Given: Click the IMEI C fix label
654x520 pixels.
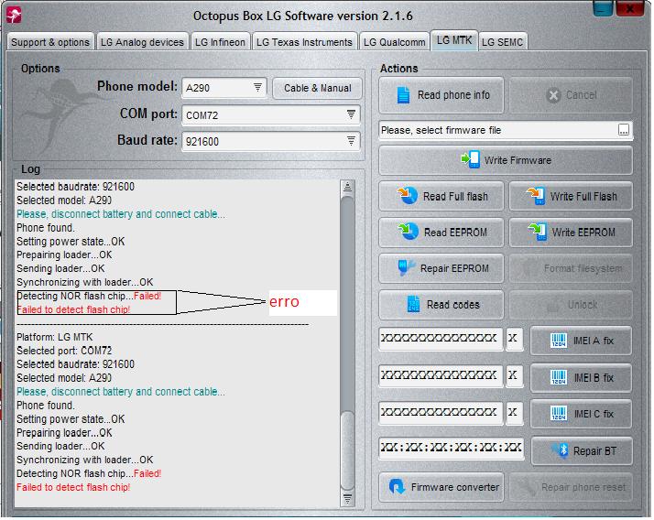Looking at the screenshot, I should tap(594, 414).
